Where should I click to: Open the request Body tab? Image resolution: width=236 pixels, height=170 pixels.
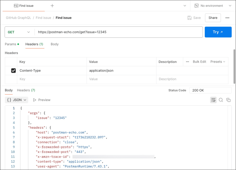pyautogui.click(x=55, y=44)
